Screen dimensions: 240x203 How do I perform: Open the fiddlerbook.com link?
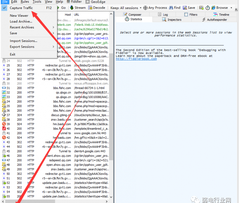(136, 59)
